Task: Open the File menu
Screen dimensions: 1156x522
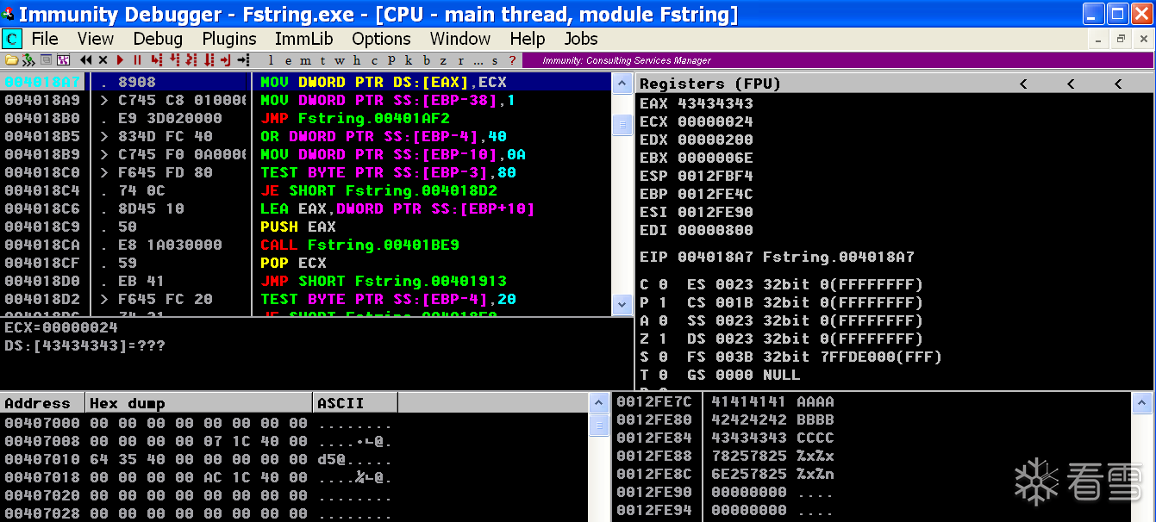Action: point(45,39)
